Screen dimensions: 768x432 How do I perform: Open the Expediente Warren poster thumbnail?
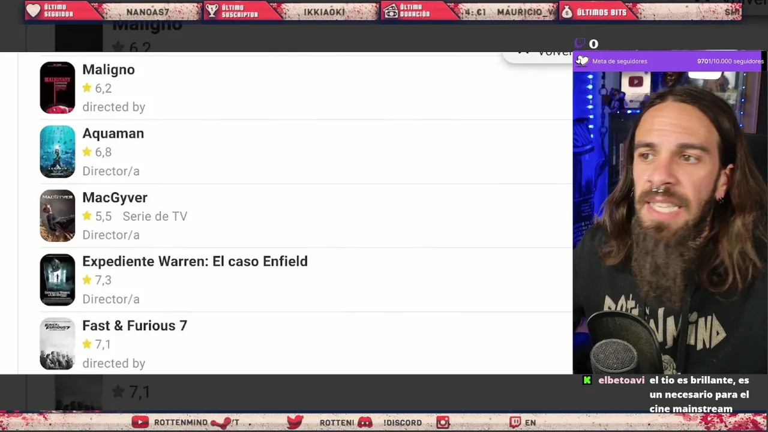[x=58, y=280]
